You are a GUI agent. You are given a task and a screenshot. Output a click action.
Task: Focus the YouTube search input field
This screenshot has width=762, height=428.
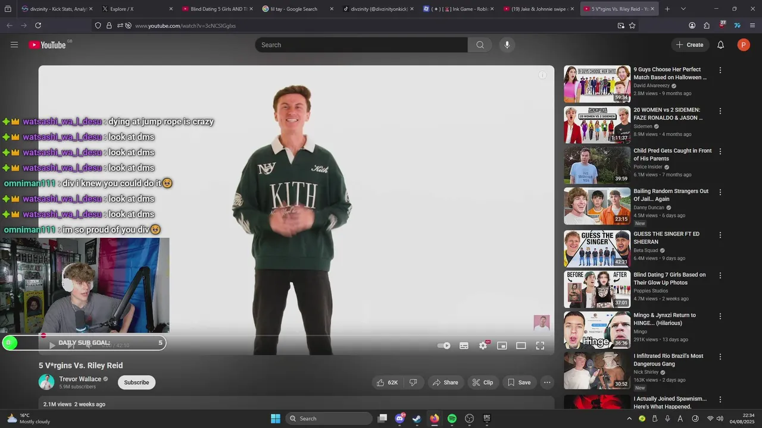pyautogui.click(x=361, y=45)
